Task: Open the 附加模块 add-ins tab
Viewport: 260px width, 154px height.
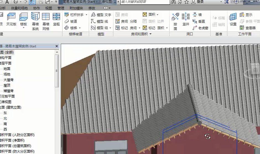Action: 76,8
